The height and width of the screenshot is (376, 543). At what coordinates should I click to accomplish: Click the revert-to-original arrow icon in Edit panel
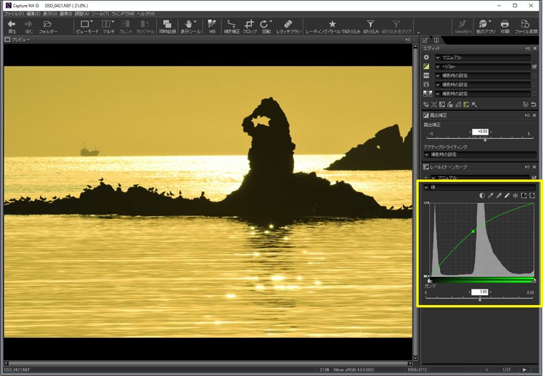(534, 104)
